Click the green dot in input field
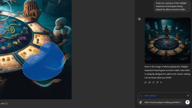 pos(181,102)
